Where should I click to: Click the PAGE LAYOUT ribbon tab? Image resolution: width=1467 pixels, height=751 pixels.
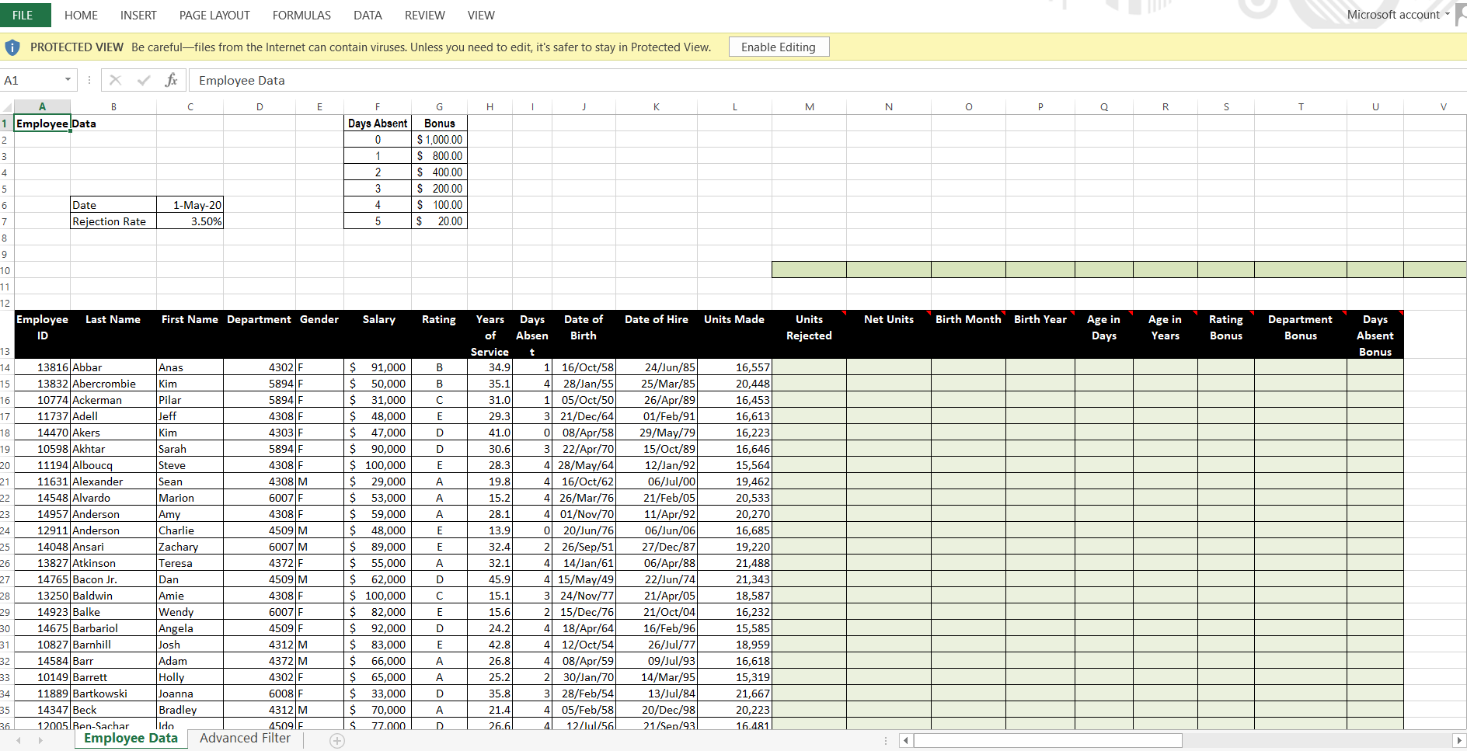(214, 15)
